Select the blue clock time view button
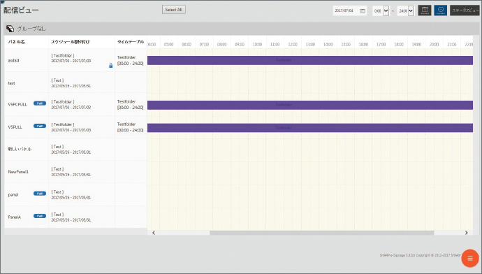The height and width of the screenshot is (274, 482). point(440,10)
